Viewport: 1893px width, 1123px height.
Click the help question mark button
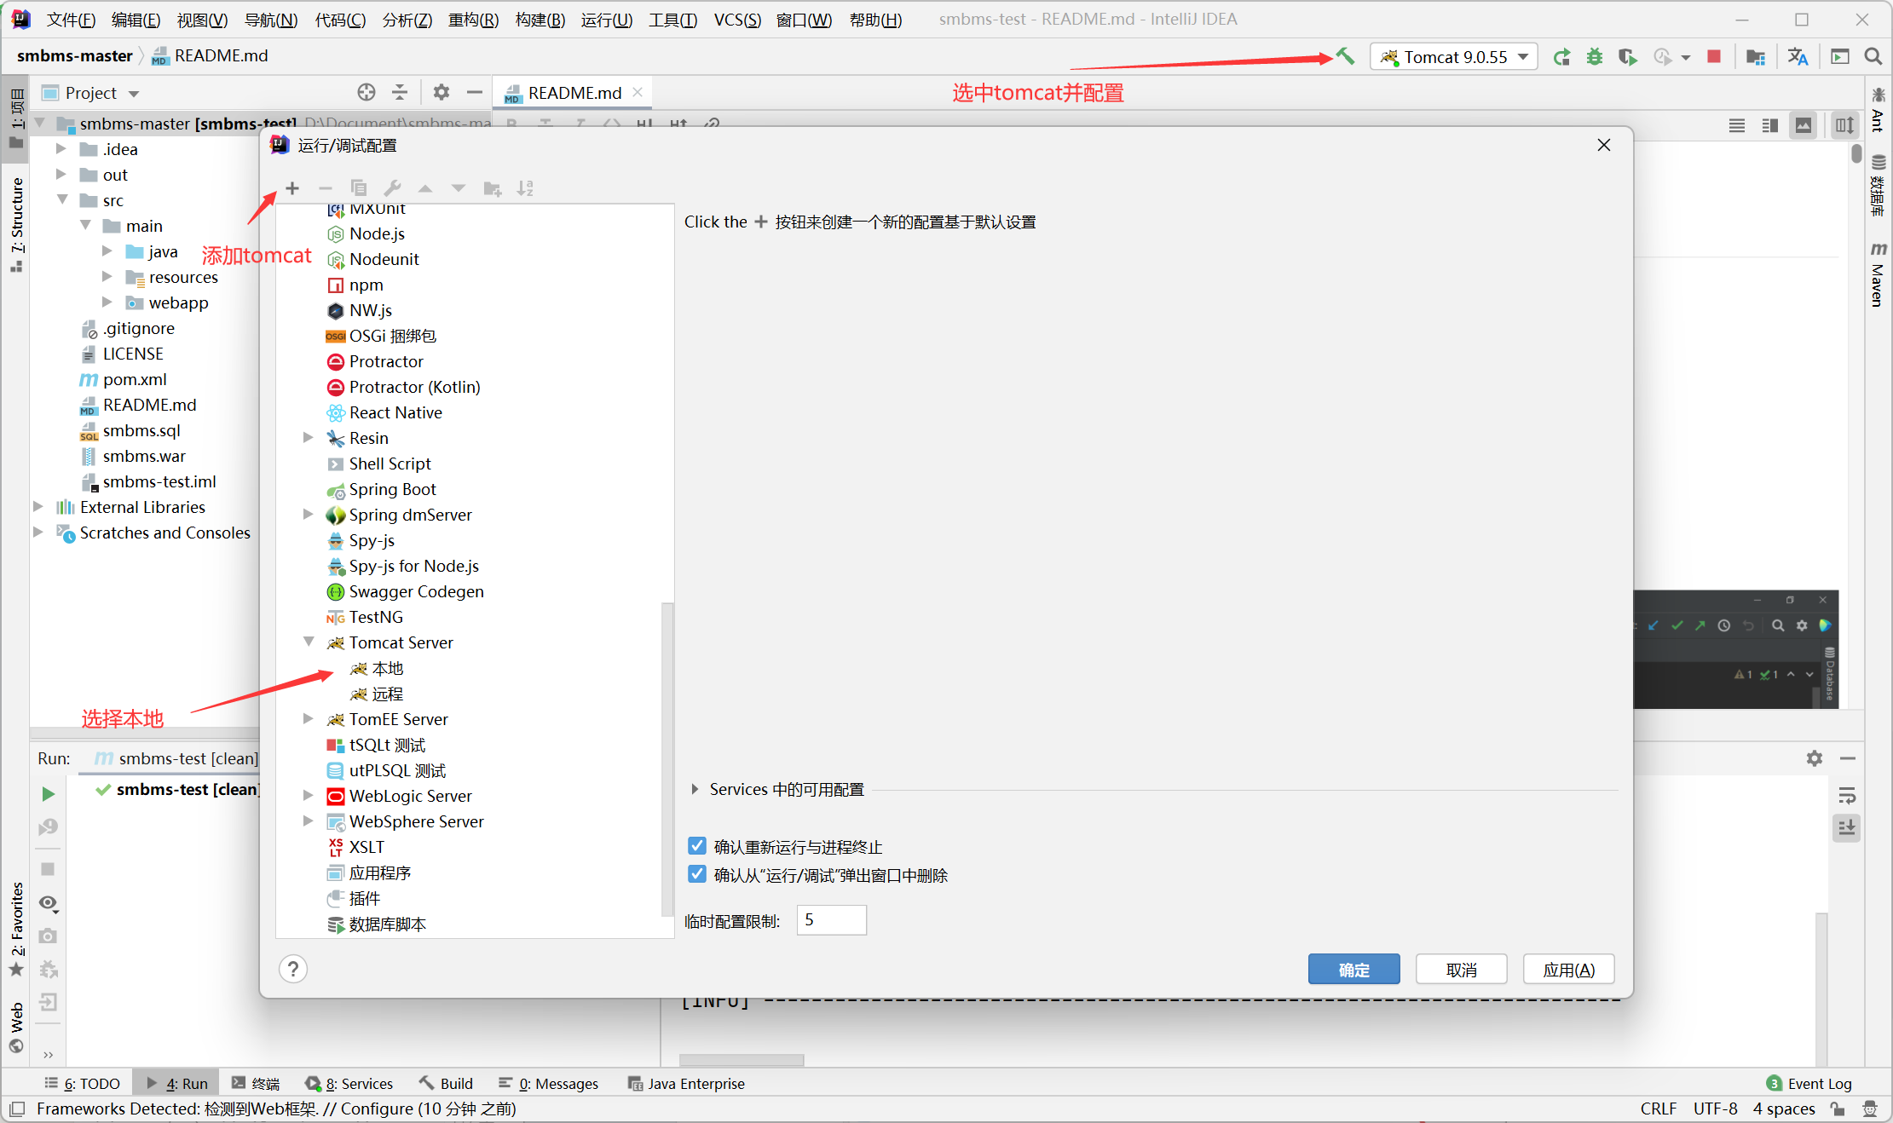[x=293, y=969]
